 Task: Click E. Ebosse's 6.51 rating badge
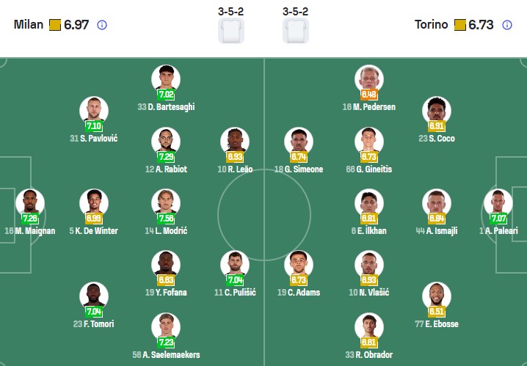coord(437,311)
